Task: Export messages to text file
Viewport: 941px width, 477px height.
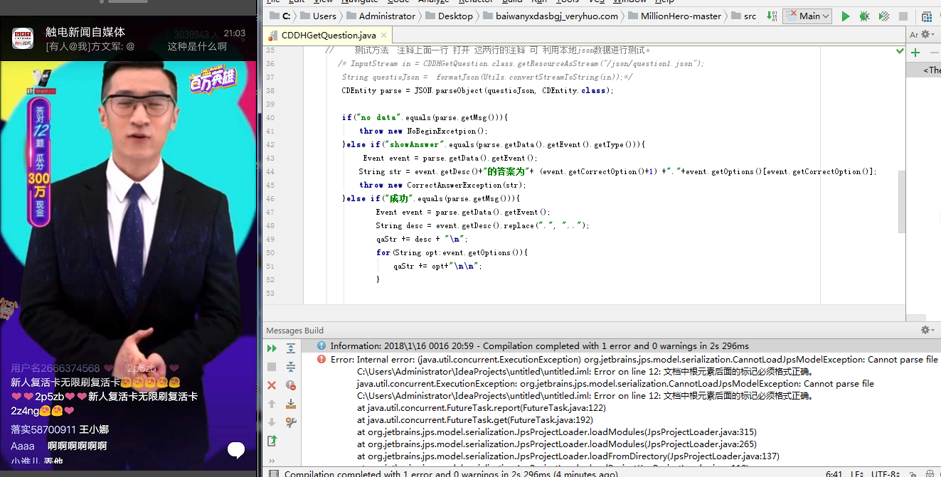Action: pos(272,441)
